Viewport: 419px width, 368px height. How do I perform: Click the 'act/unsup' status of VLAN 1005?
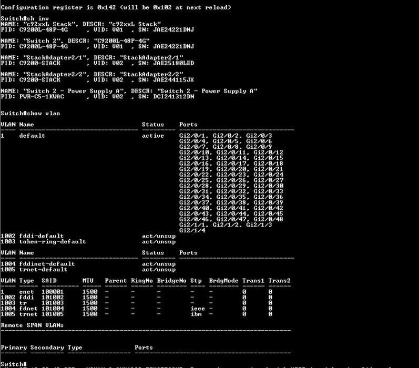coord(159,270)
